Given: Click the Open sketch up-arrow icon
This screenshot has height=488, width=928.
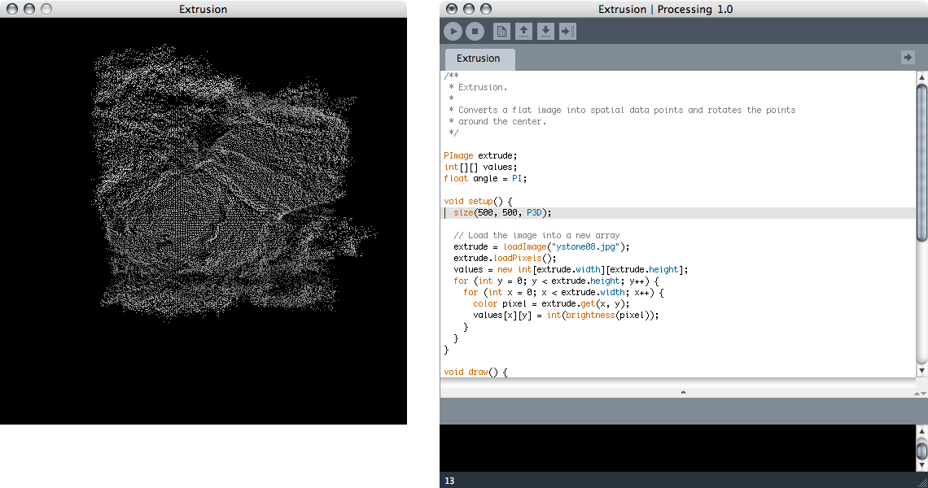Looking at the screenshot, I should 524,32.
